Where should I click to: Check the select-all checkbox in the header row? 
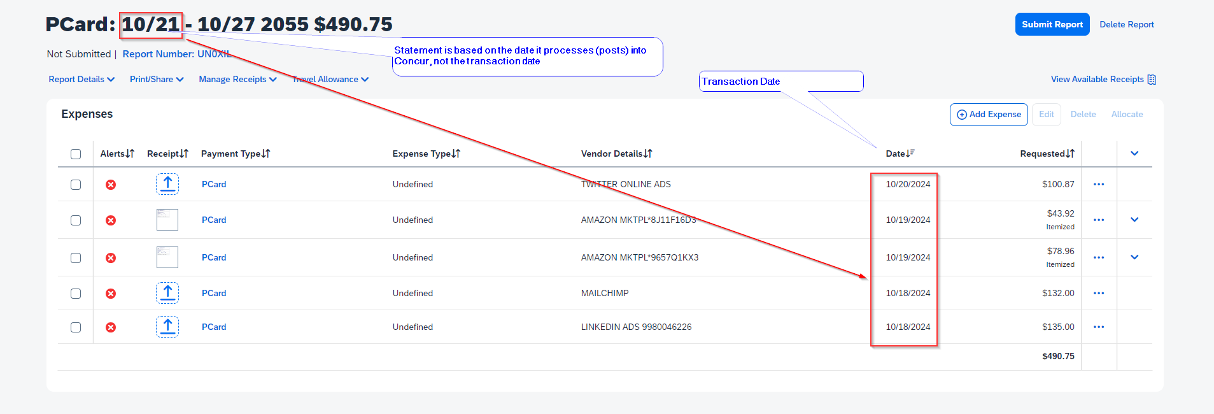[x=76, y=154]
